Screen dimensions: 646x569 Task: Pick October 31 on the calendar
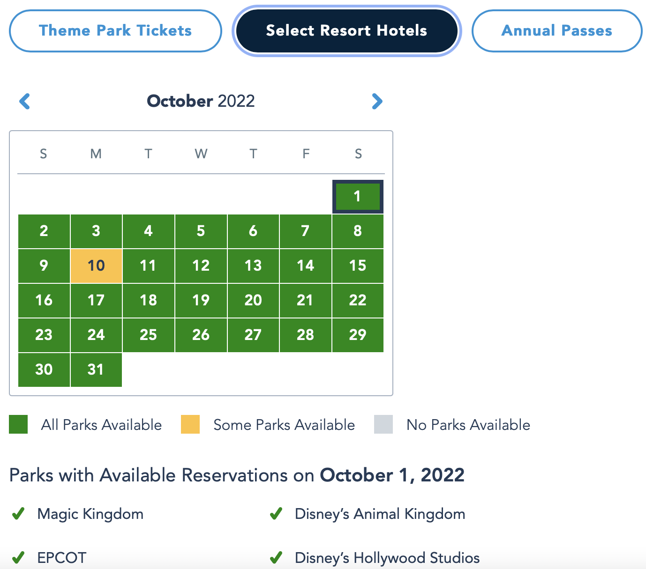coord(96,370)
